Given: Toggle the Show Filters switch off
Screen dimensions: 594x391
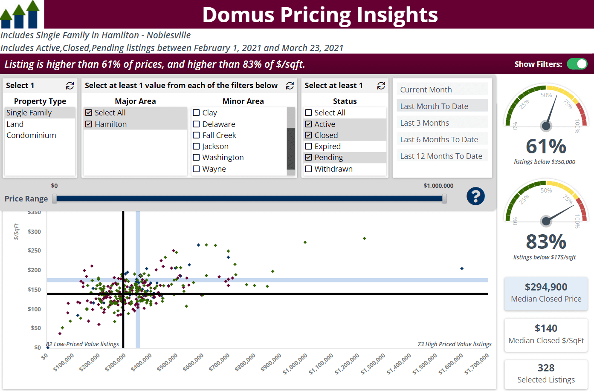Looking at the screenshot, I should [577, 64].
